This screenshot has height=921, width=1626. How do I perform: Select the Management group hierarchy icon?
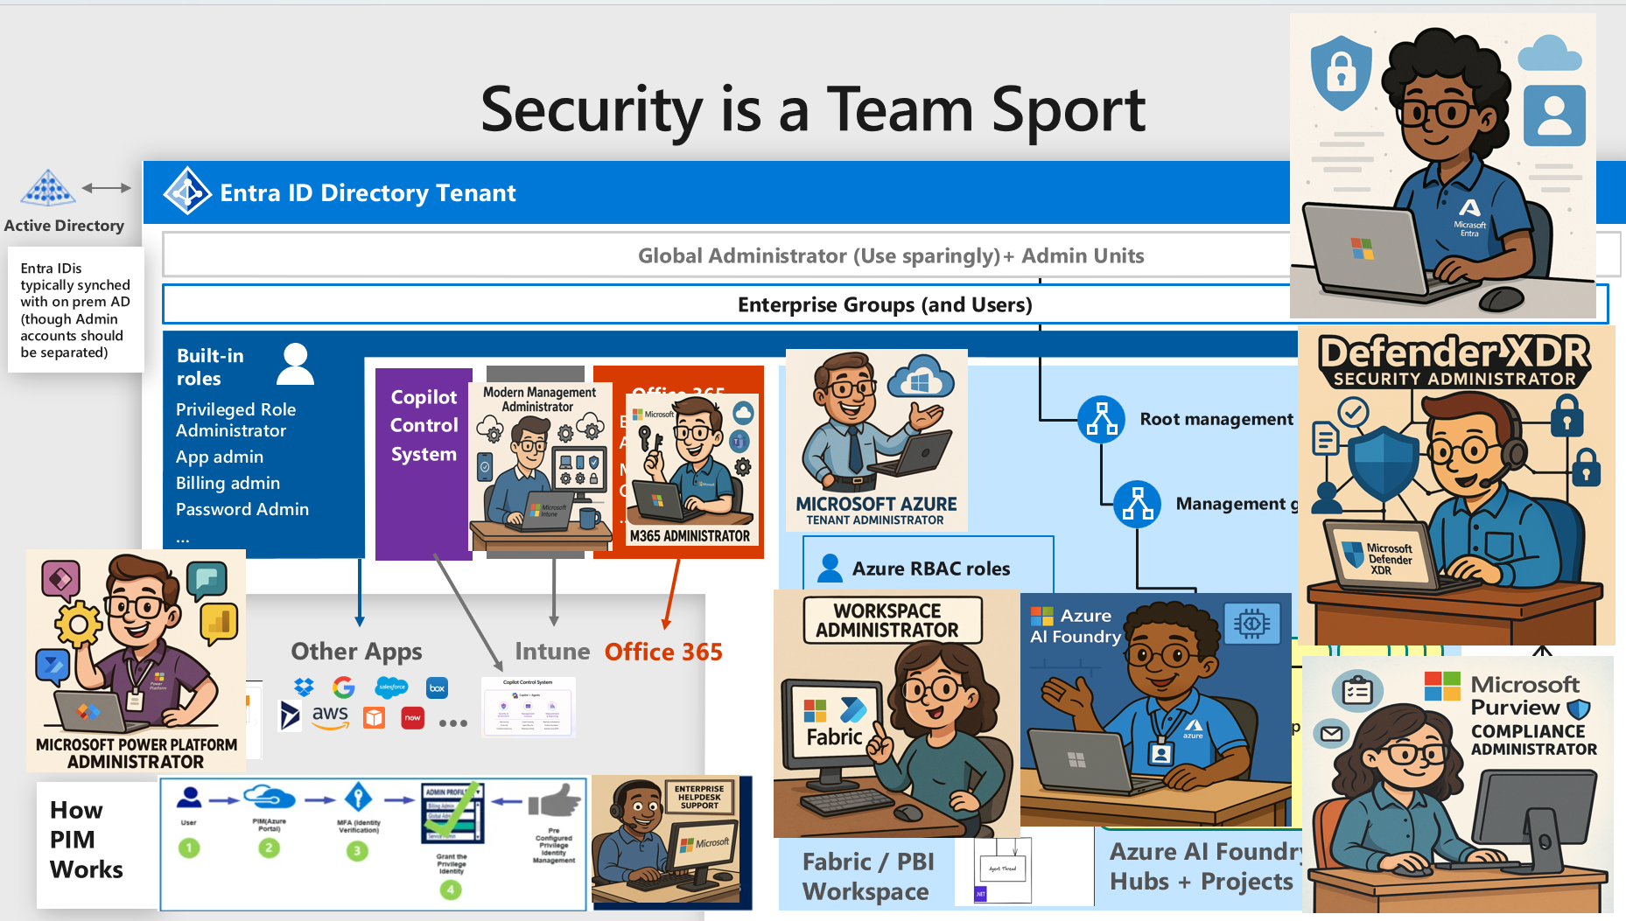(1137, 504)
